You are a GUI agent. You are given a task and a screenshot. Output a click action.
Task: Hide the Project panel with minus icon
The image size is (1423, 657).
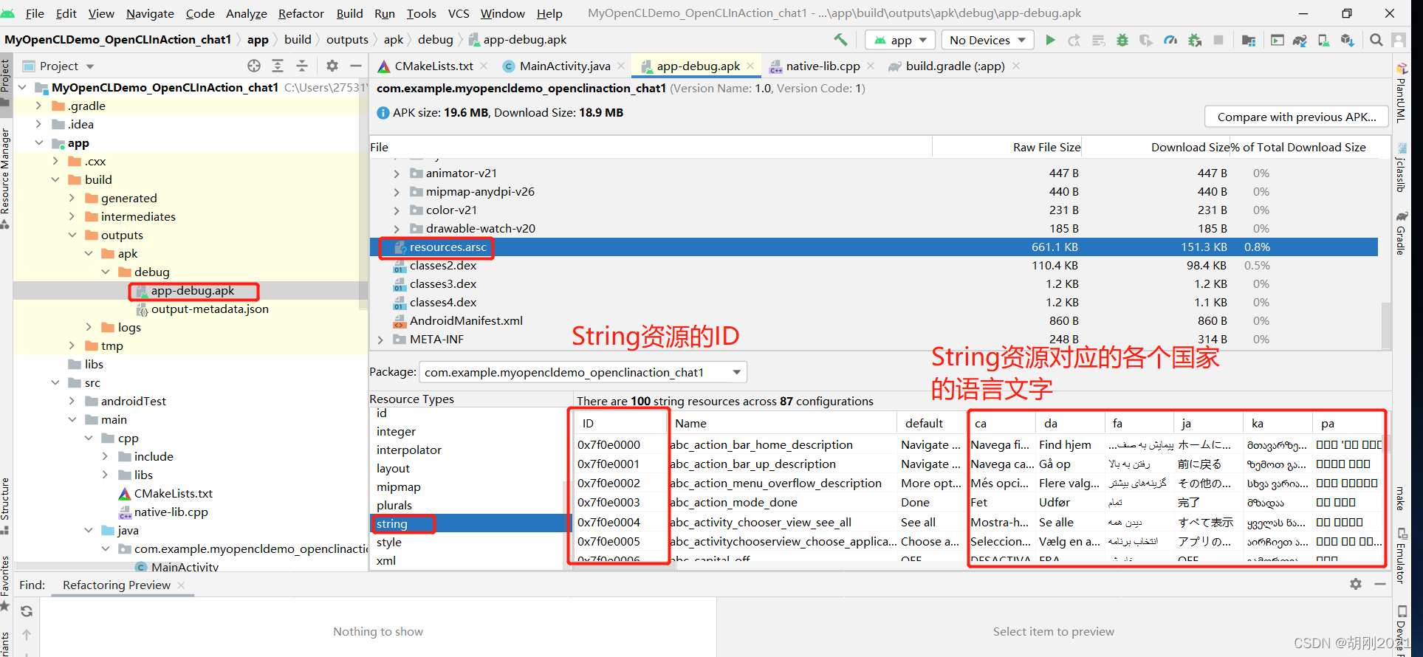pos(356,66)
